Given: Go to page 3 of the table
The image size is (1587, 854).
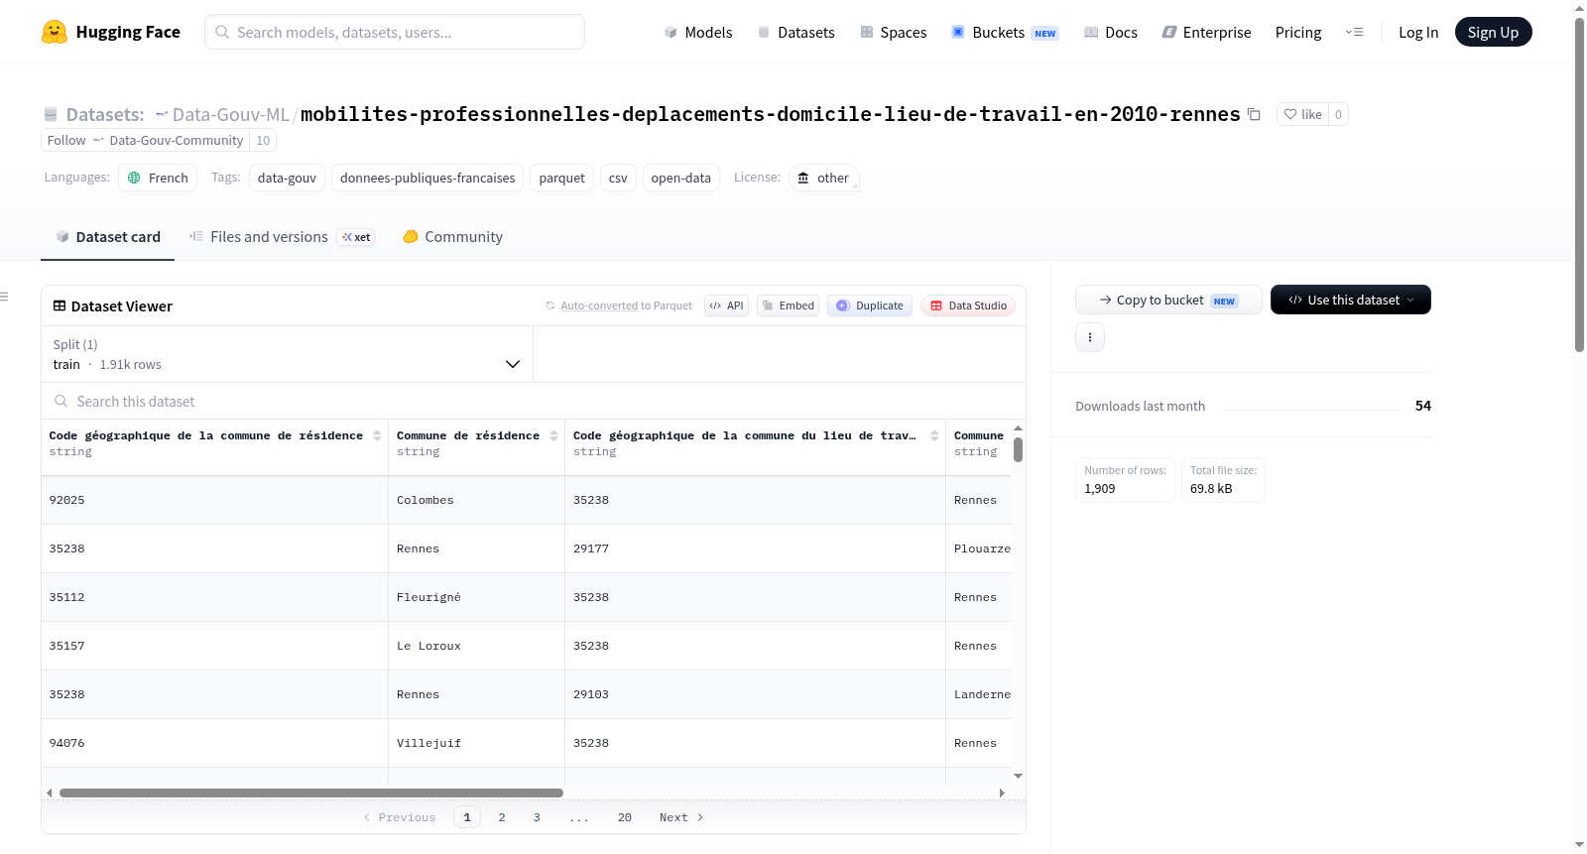Looking at the screenshot, I should [x=537, y=817].
